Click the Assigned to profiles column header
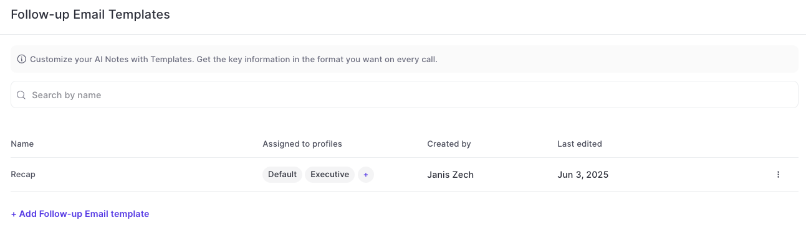 click(302, 144)
